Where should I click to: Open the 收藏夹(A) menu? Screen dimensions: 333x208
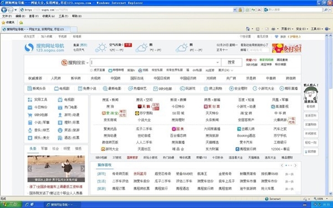tap(48, 16)
